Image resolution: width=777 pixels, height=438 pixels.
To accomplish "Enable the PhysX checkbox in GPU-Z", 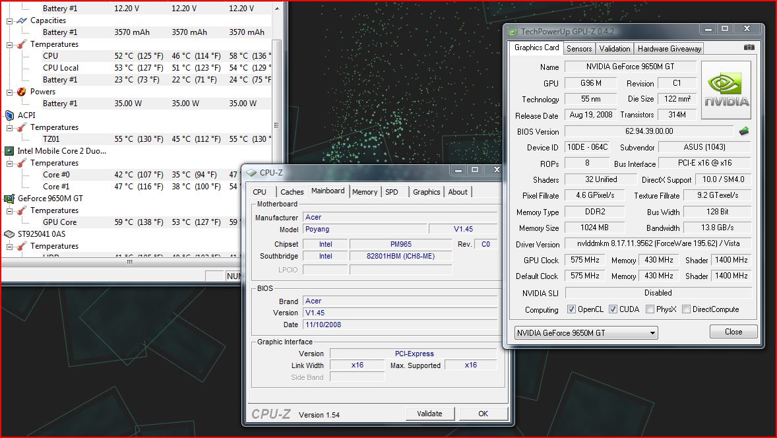I will (650, 309).
